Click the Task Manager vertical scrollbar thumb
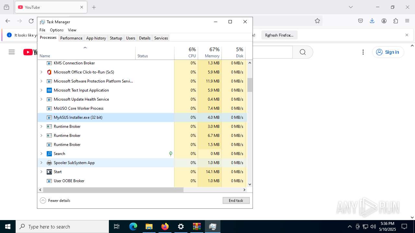This screenshot has width=415, height=233. coord(250,85)
